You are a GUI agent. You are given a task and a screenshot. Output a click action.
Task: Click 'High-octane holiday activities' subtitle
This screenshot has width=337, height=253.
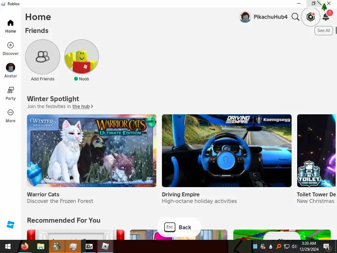click(x=199, y=201)
